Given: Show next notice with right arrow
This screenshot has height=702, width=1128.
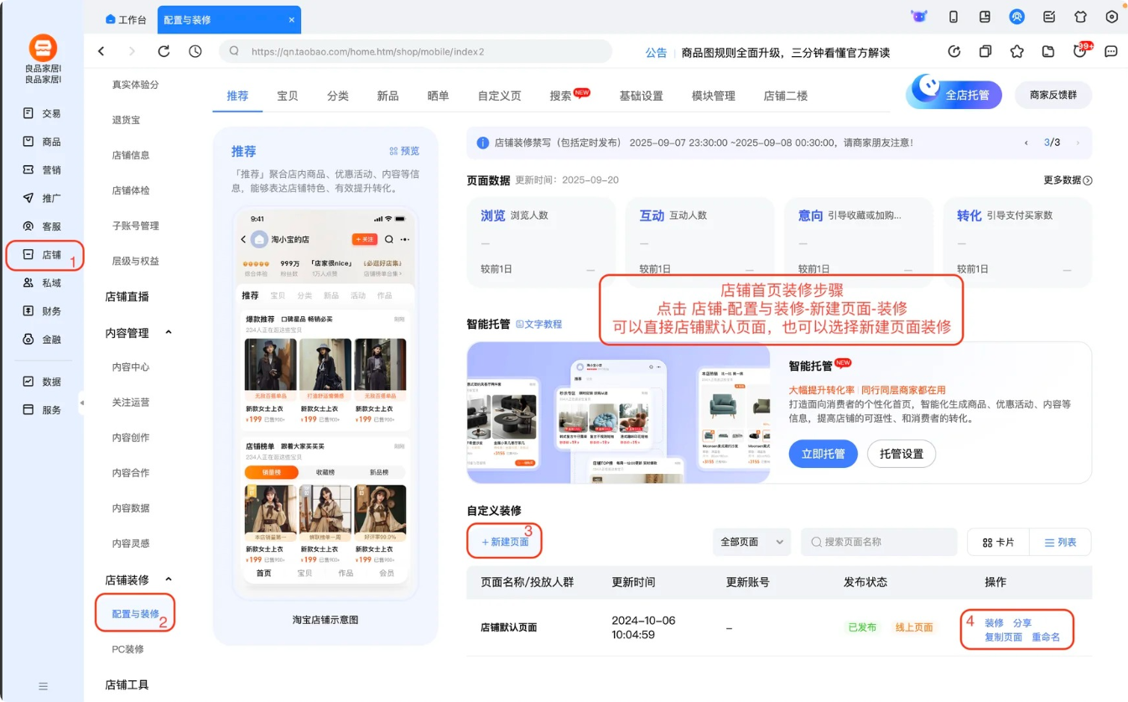Looking at the screenshot, I should [1078, 143].
